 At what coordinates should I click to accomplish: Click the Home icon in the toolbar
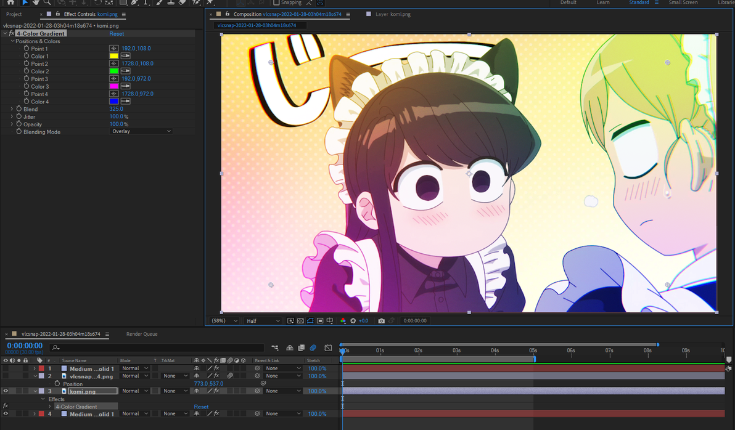(10, 2)
